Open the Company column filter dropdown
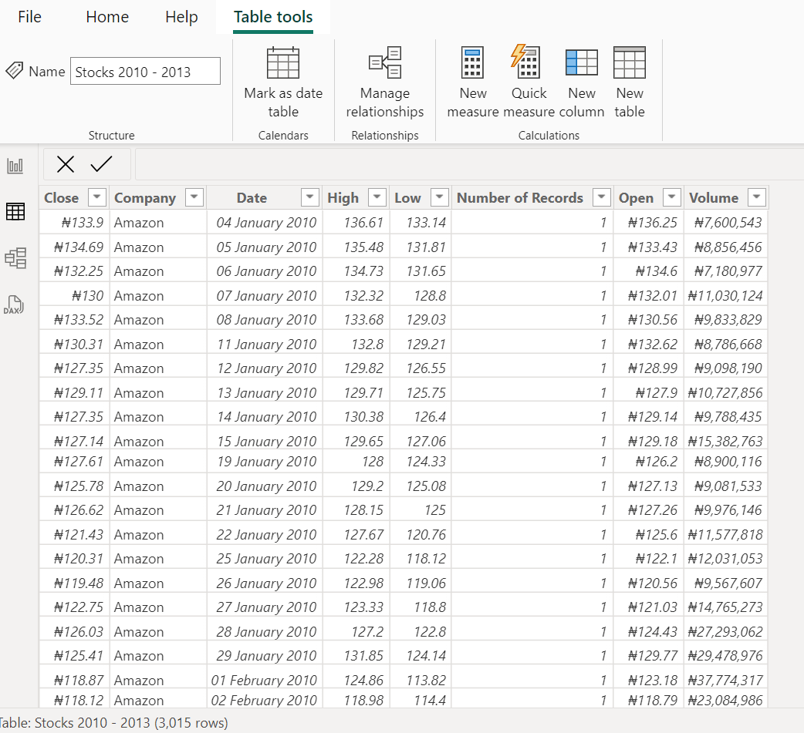Screen dimensions: 804x733 [194, 197]
